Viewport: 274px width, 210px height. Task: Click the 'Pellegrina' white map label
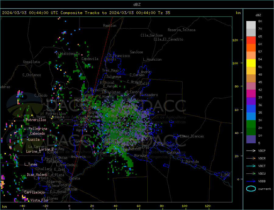click(38, 129)
